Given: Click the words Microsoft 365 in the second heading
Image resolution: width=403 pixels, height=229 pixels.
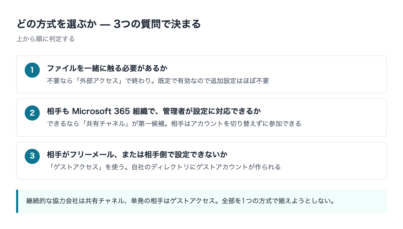Looking at the screenshot, I should (101, 111).
